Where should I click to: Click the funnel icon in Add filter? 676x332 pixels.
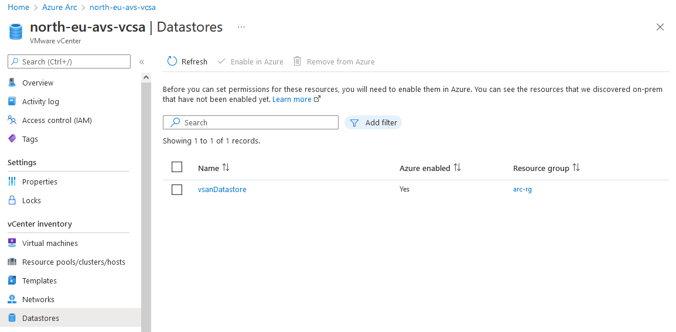pyautogui.click(x=354, y=123)
